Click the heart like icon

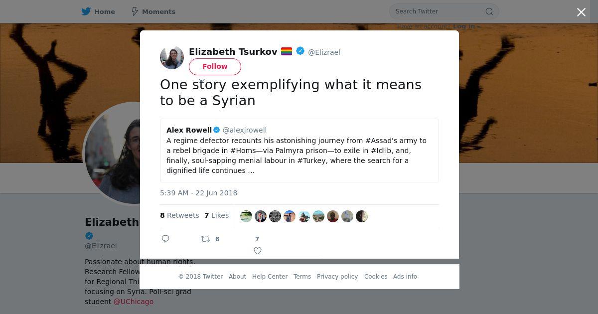[258, 251]
